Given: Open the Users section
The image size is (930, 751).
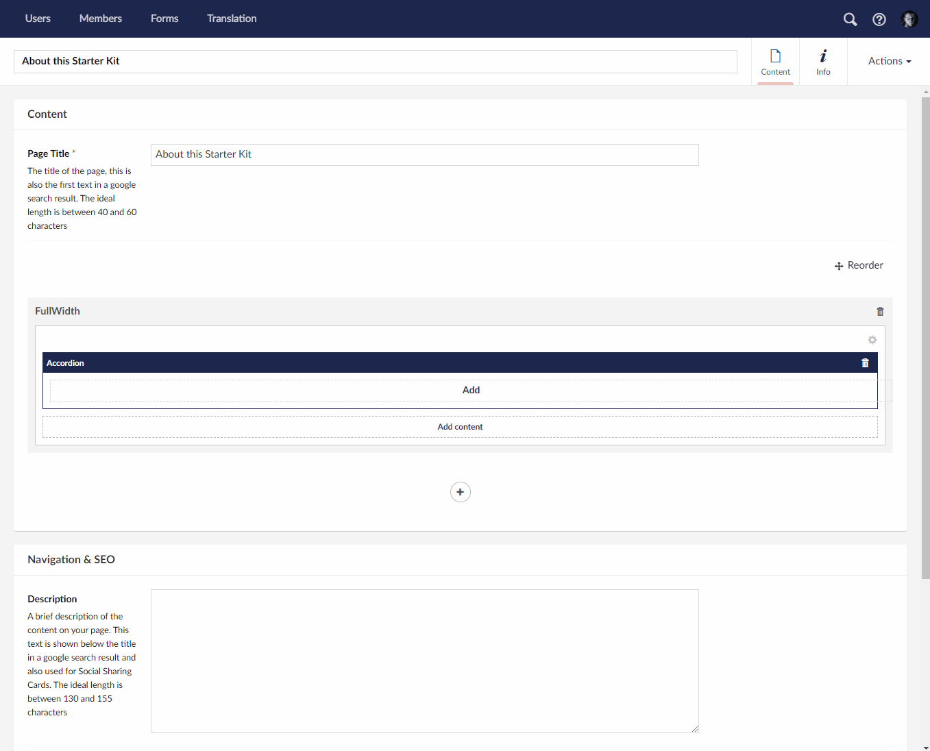Looking at the screenshot, I should tap(38, 19).
